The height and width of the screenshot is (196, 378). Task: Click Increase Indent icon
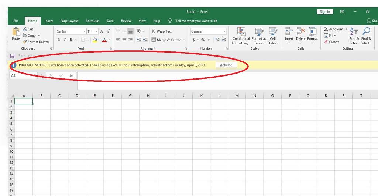(x=145, y=40)
